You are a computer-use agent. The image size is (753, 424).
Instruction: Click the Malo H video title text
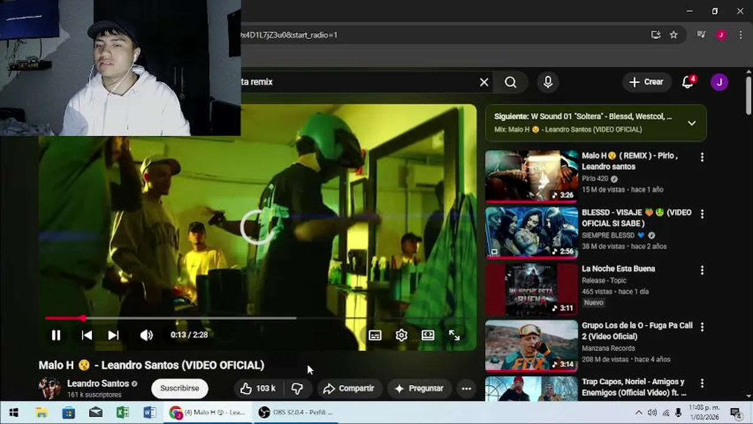coord(151,366)
